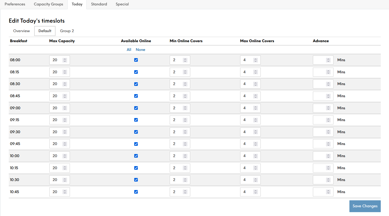
Task: Adjust Min Online Covers spinner for 10:45
Action: (x=185, y=192)
